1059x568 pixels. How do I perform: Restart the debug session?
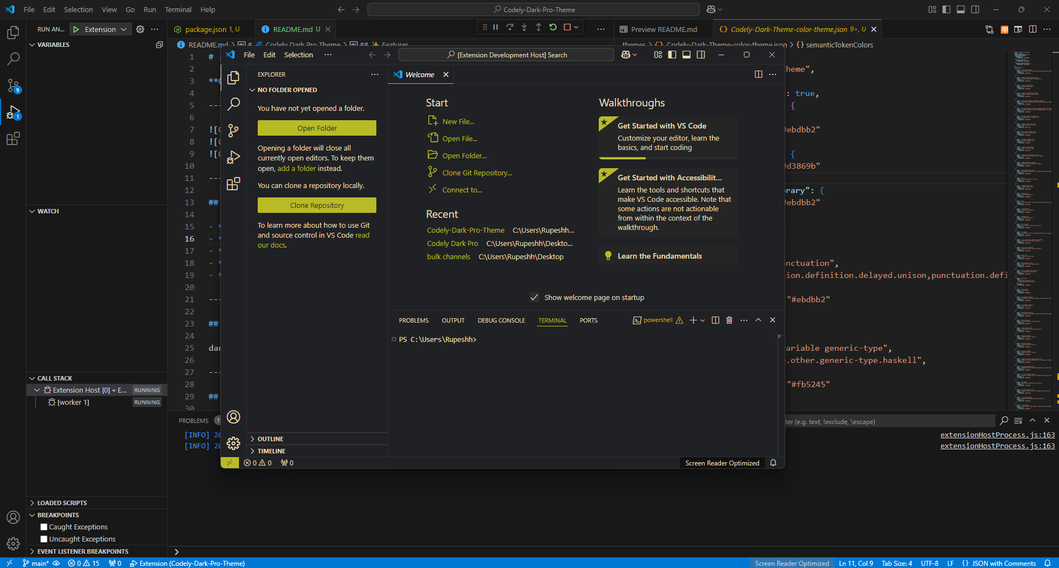pyautogui.click(x=553, y=27)
